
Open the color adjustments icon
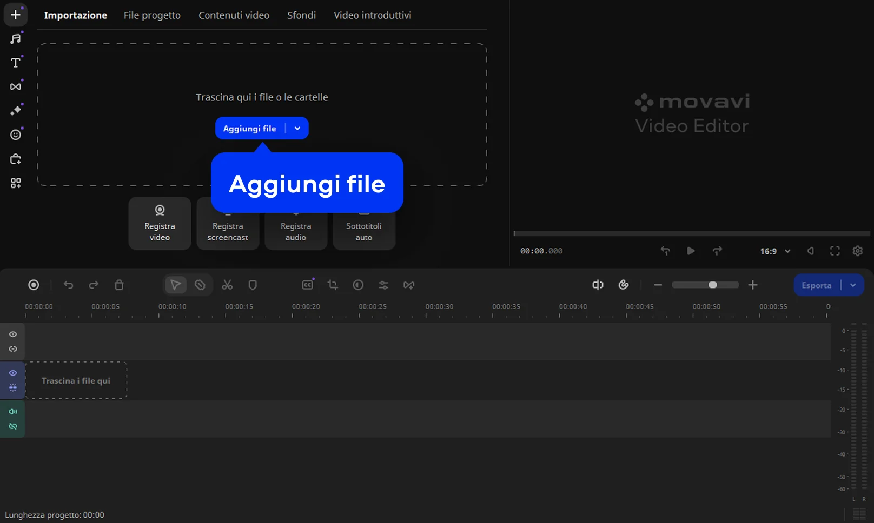(358, 285)
